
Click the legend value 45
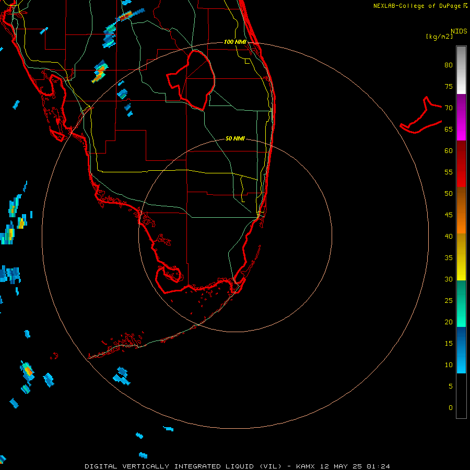[x=449, y=215]
